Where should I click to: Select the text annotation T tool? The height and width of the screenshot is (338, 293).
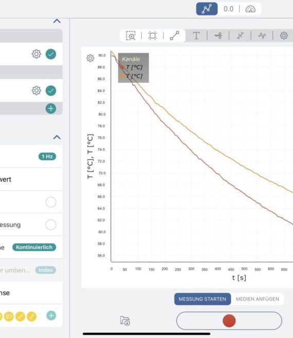coord(196,35)
